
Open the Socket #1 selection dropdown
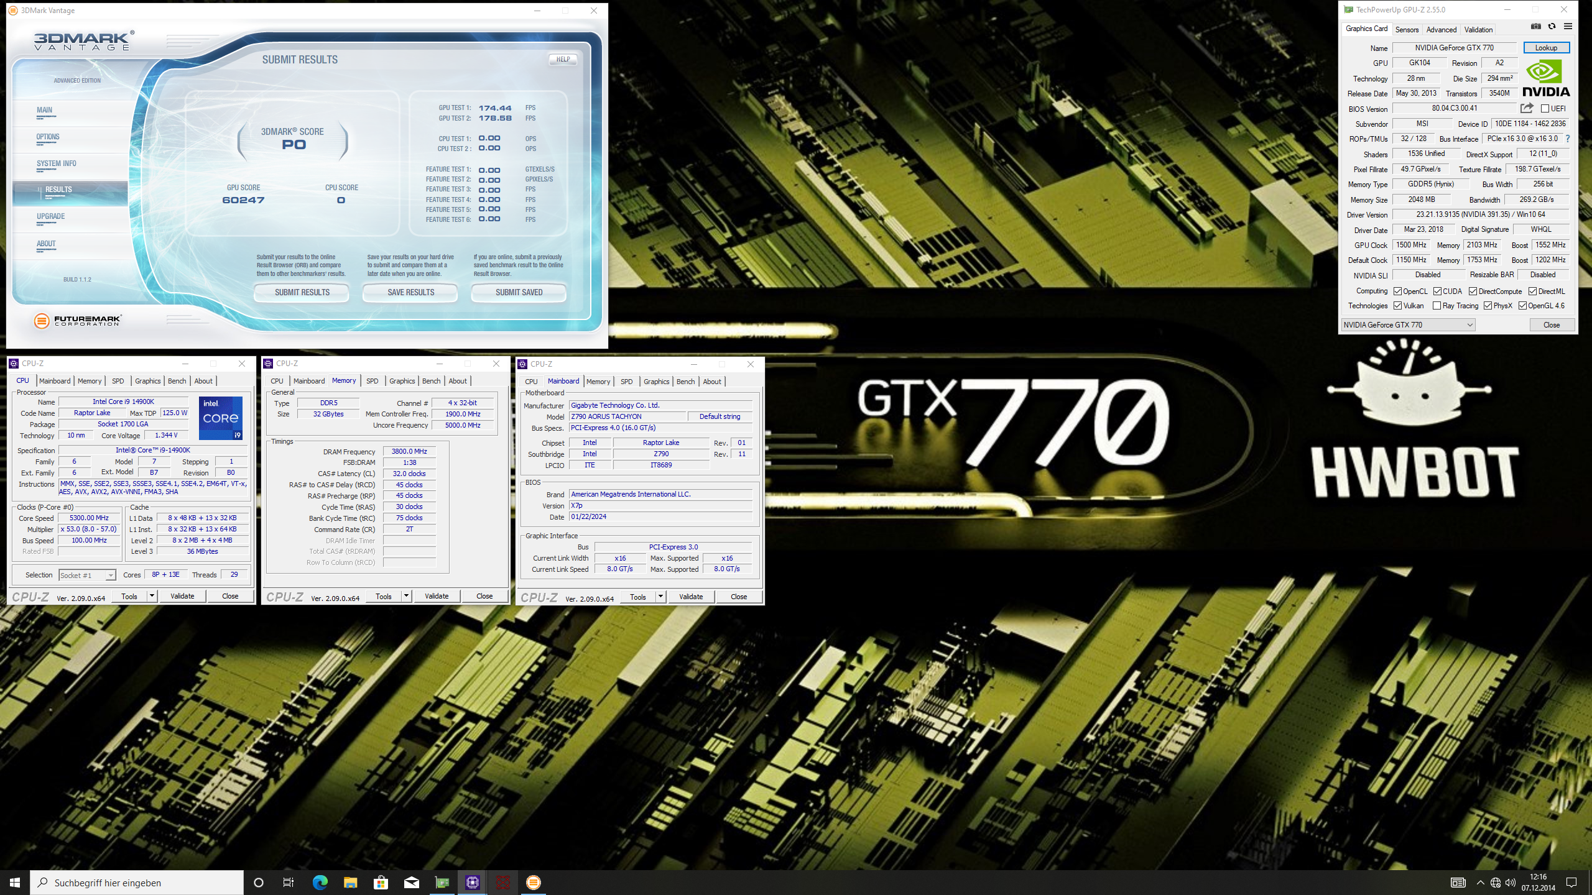[x=87, y=575]
